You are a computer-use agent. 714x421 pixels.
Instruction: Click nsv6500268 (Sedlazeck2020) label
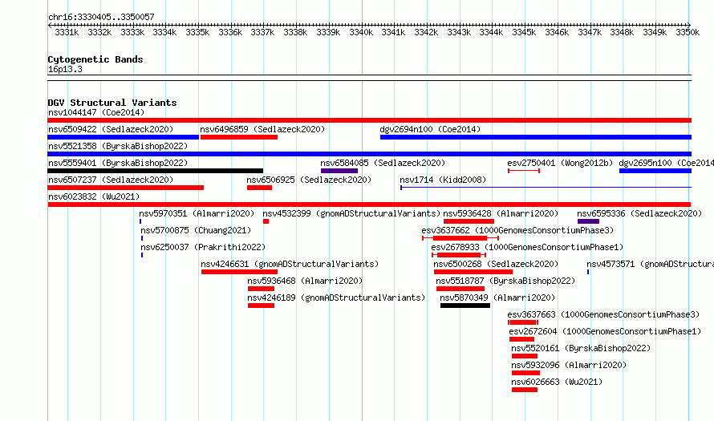click(496, 264)
